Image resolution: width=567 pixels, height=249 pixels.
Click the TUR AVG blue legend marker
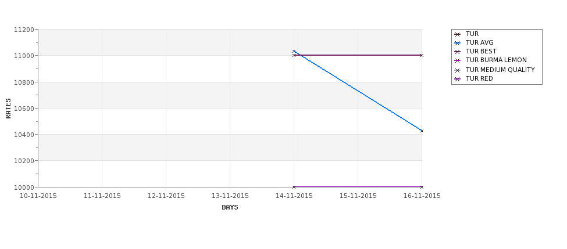(457, 43)
